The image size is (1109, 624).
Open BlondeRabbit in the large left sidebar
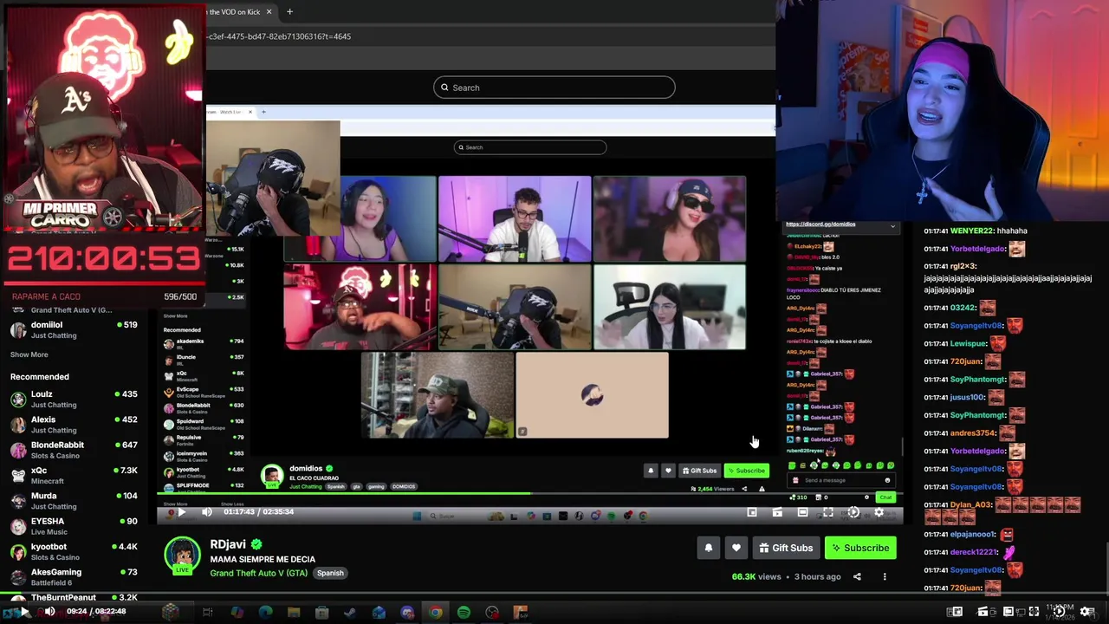coord(74,450)
